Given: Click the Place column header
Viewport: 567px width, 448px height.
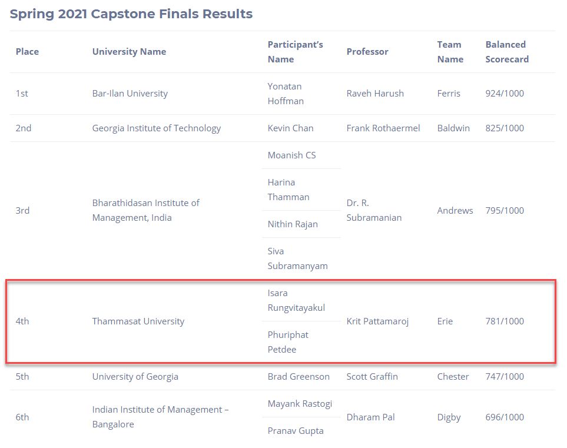Looking at the screenshot, I should point(27,52).
